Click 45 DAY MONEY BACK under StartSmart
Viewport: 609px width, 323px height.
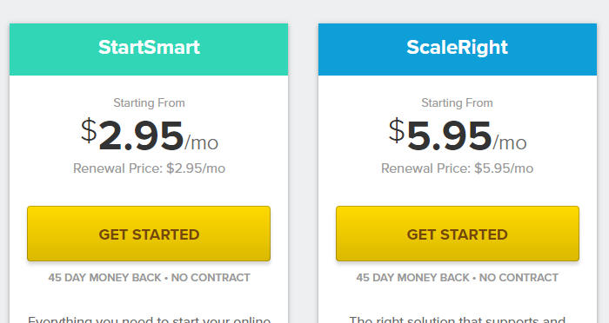tap(104, 278)
